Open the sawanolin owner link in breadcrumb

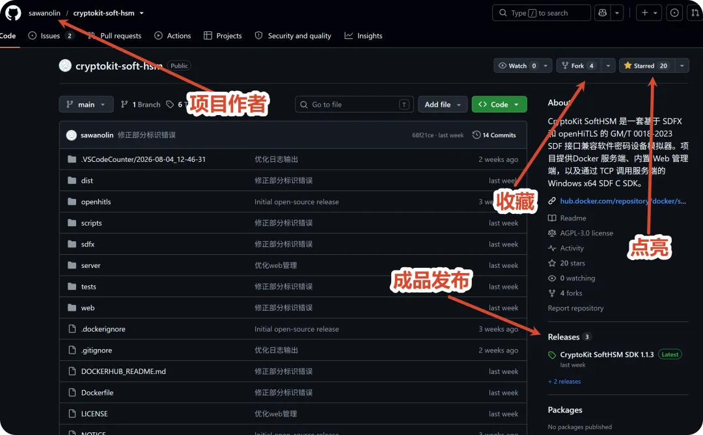(44, 13)
